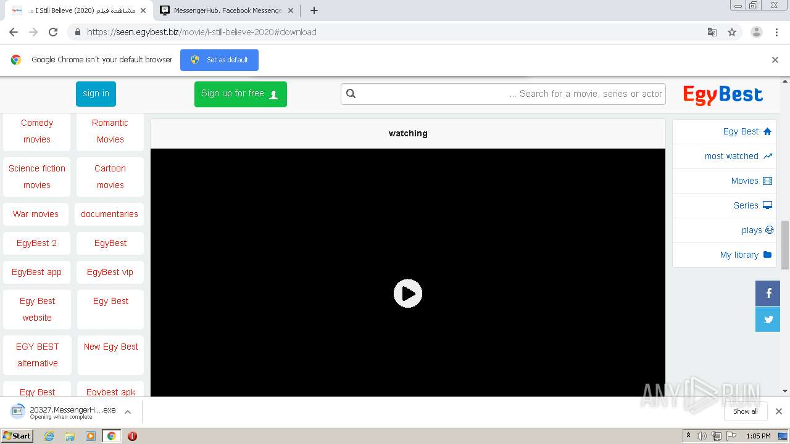Open Movies in the sidebar menu
This screenshot has height=444, width=790.
(x=725, y=181)
